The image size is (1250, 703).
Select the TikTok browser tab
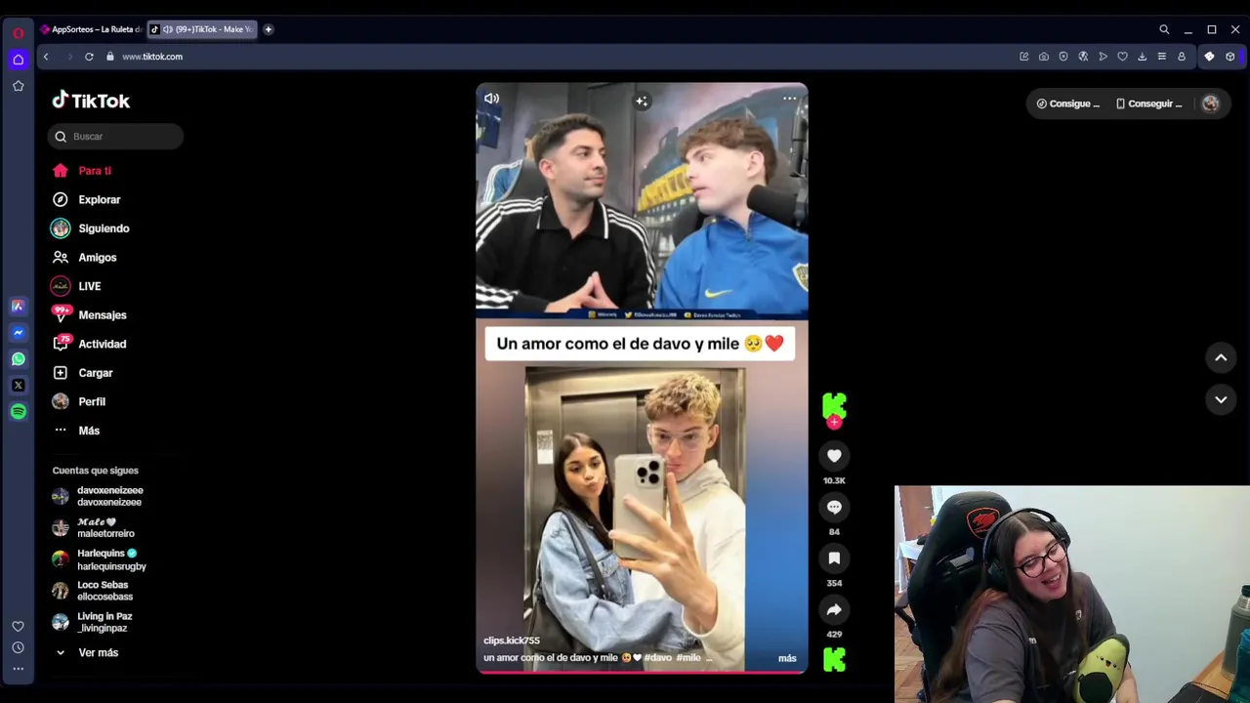point(202,29)
